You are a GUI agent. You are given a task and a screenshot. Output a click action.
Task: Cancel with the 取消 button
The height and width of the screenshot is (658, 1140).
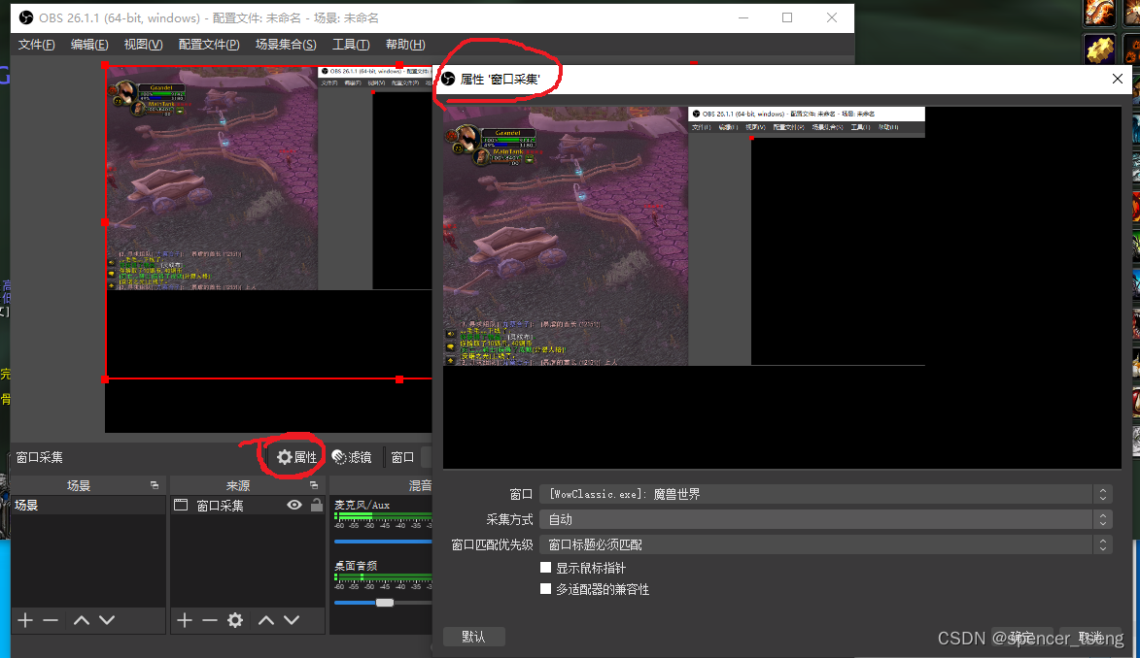pos(1089,637)
